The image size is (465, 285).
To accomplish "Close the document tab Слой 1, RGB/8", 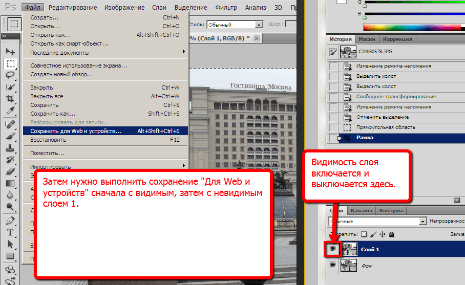I will (257, 38).
